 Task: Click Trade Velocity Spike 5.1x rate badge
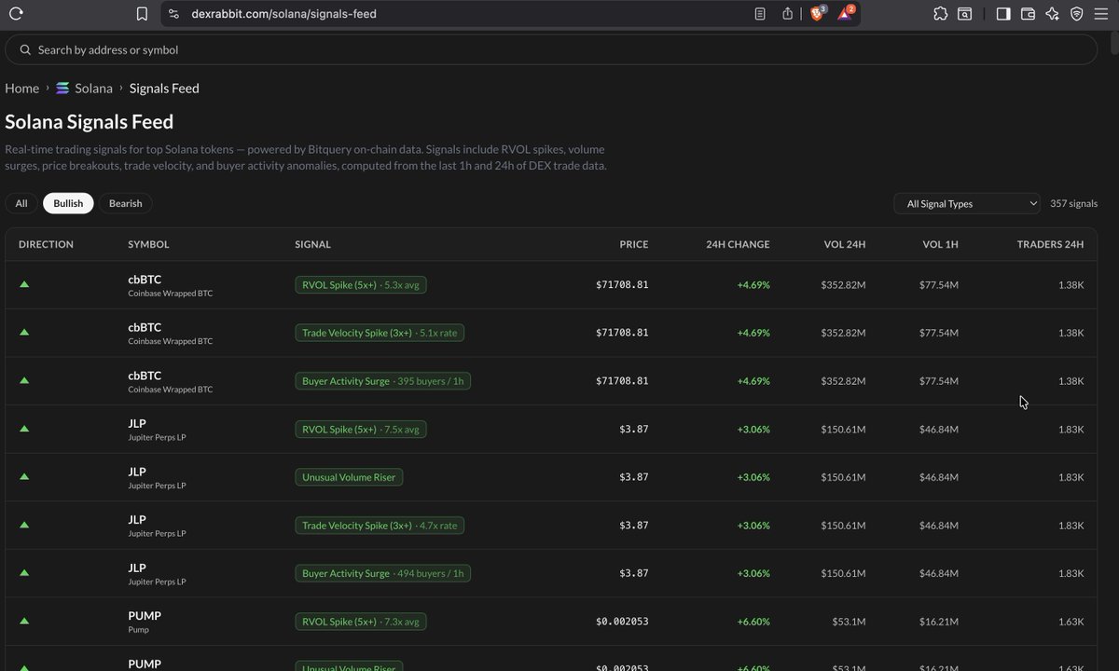tap(380, 333)
